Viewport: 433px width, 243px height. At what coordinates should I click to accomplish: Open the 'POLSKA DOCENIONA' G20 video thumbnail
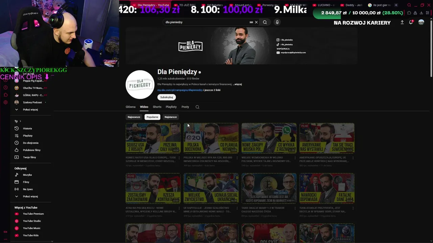pyautogui.click(x=211, y=138)
